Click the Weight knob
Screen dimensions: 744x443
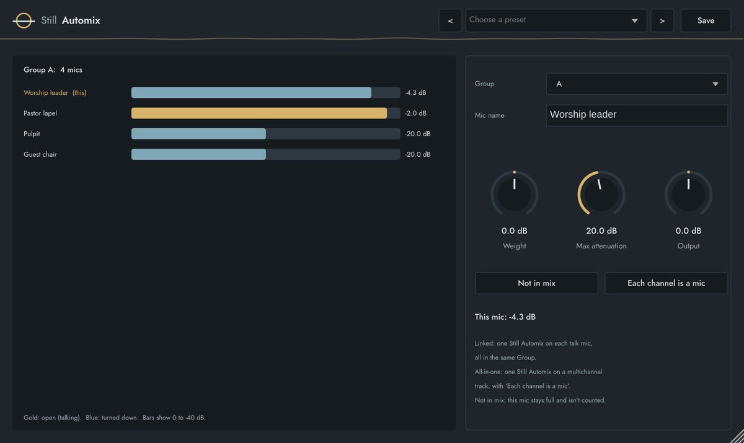click(x=515, y=195)
